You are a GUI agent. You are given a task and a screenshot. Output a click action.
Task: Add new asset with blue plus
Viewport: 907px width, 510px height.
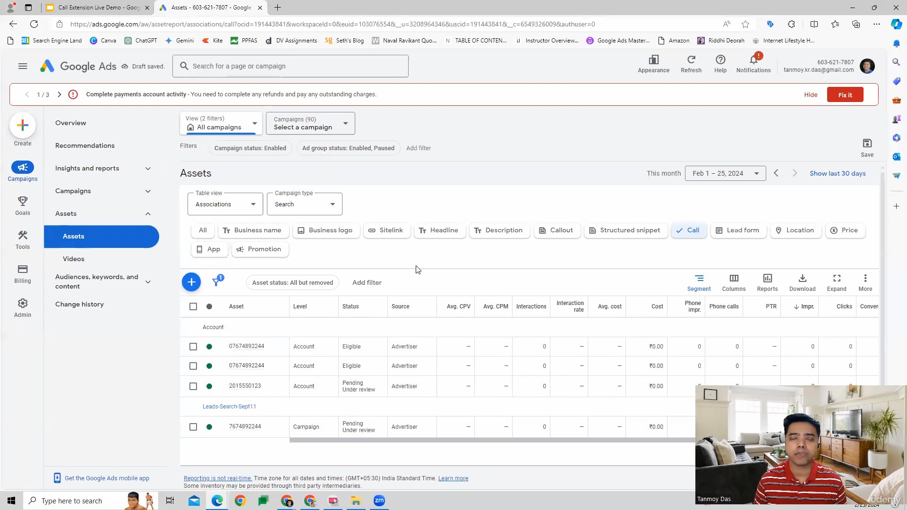191,282
